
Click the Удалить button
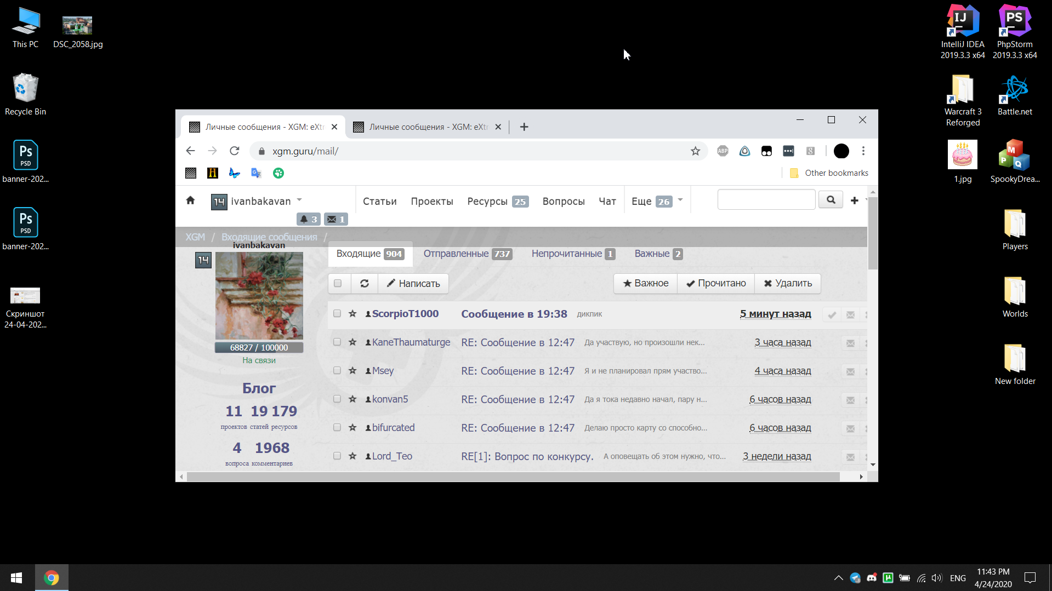pos(788,283)
